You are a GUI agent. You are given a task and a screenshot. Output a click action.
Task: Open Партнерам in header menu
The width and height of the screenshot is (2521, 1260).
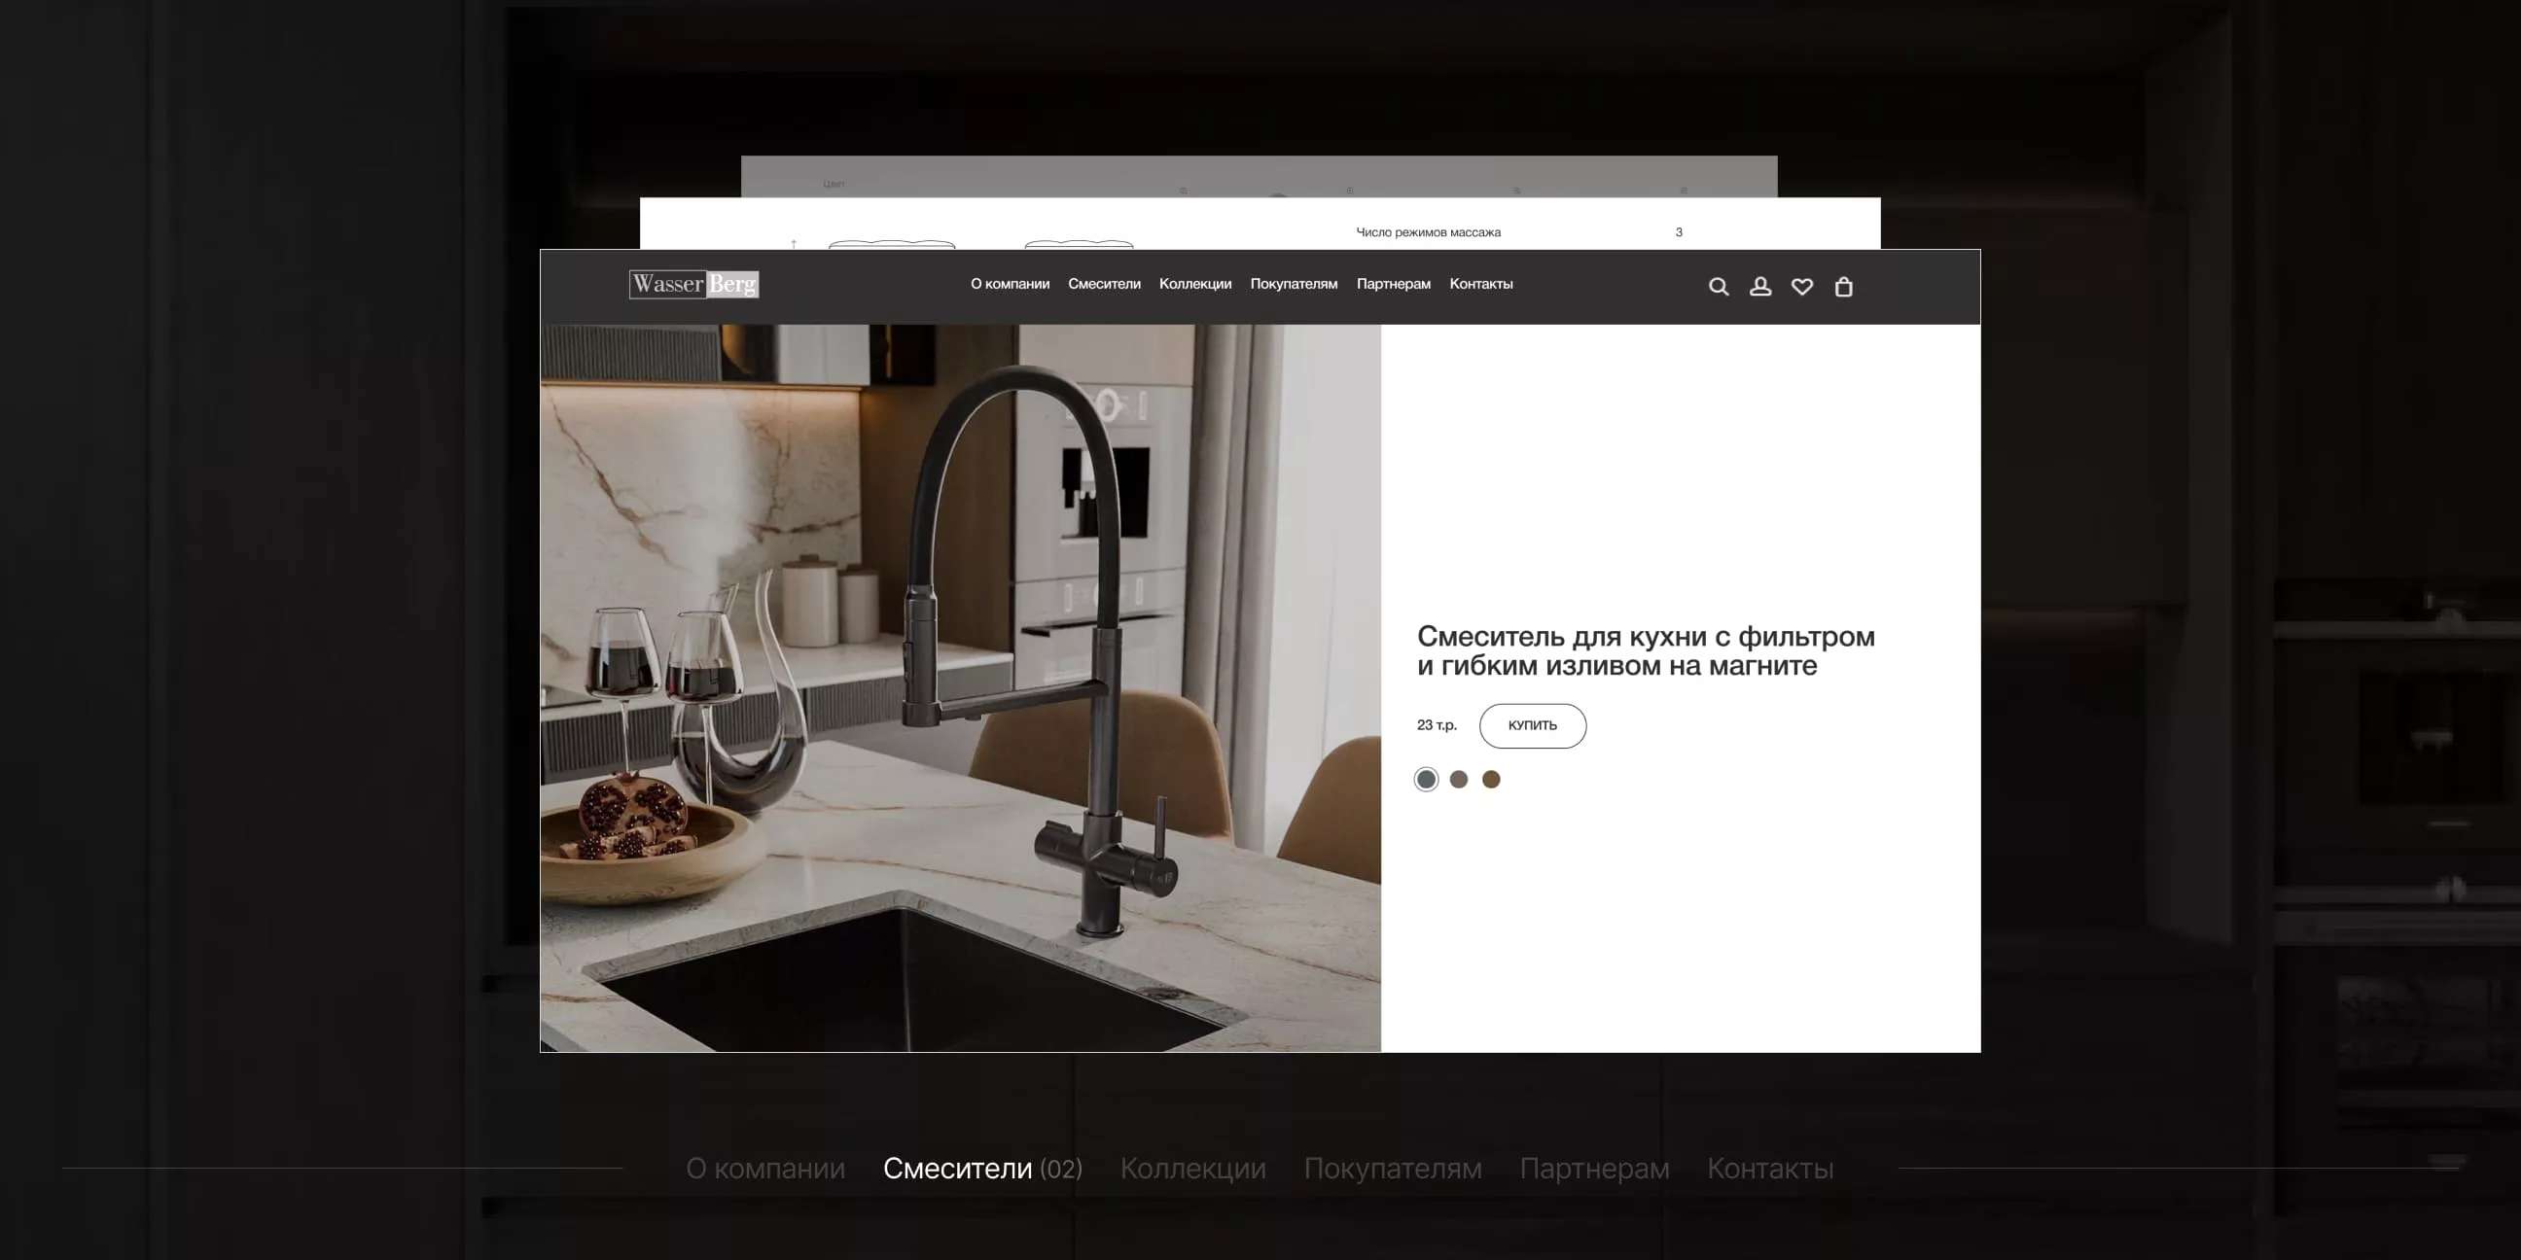[1394, 285]
